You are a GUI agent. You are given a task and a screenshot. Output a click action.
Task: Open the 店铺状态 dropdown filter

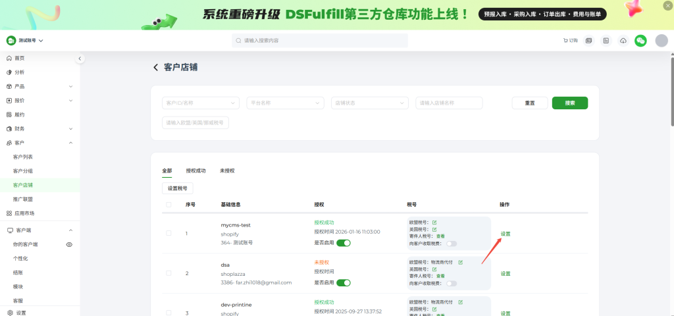pos(370,103)
